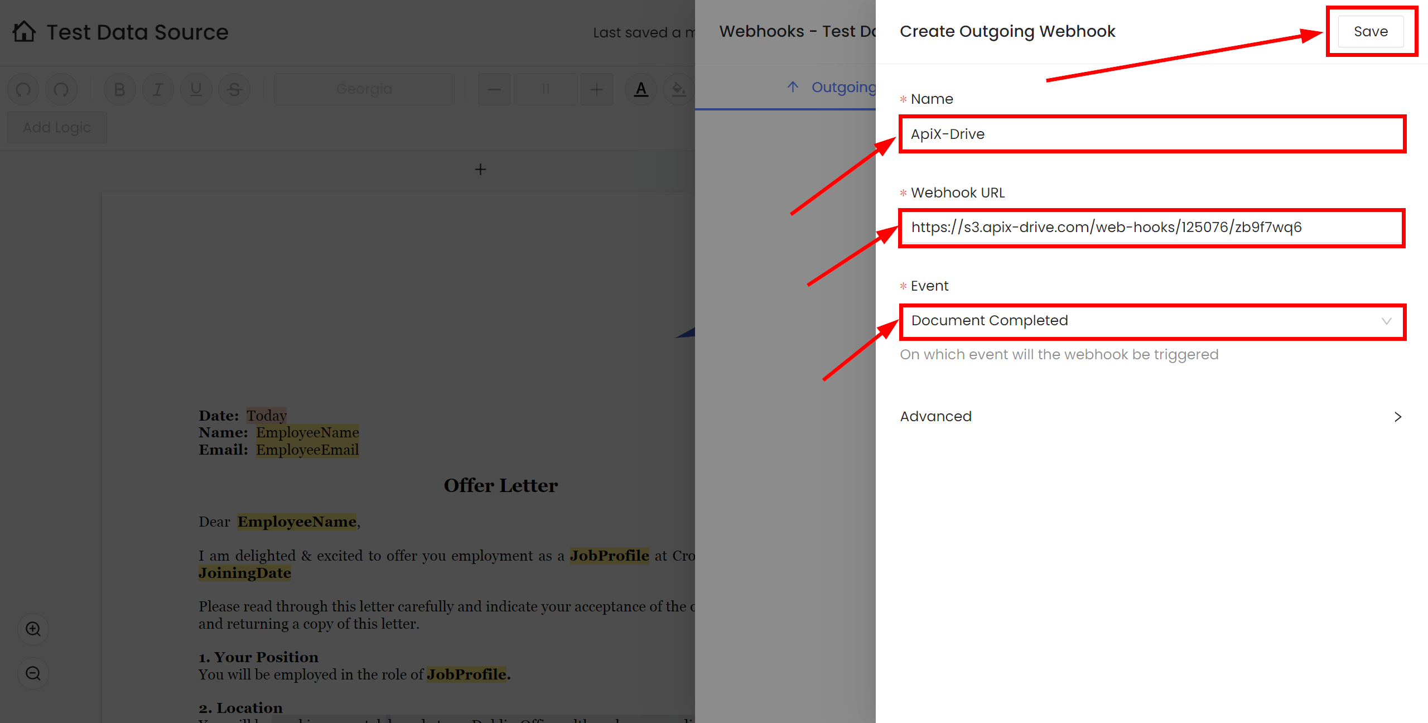
Task: Click the Name field containing ApiX-Drive
Action: (1152, 134)
